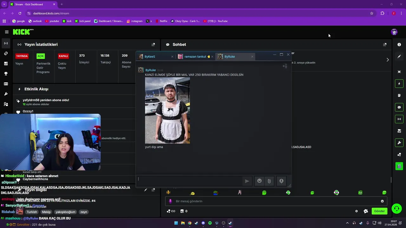Close the ByKeeS chat tab
Screen dimensions: 406x228
(172, 57)
